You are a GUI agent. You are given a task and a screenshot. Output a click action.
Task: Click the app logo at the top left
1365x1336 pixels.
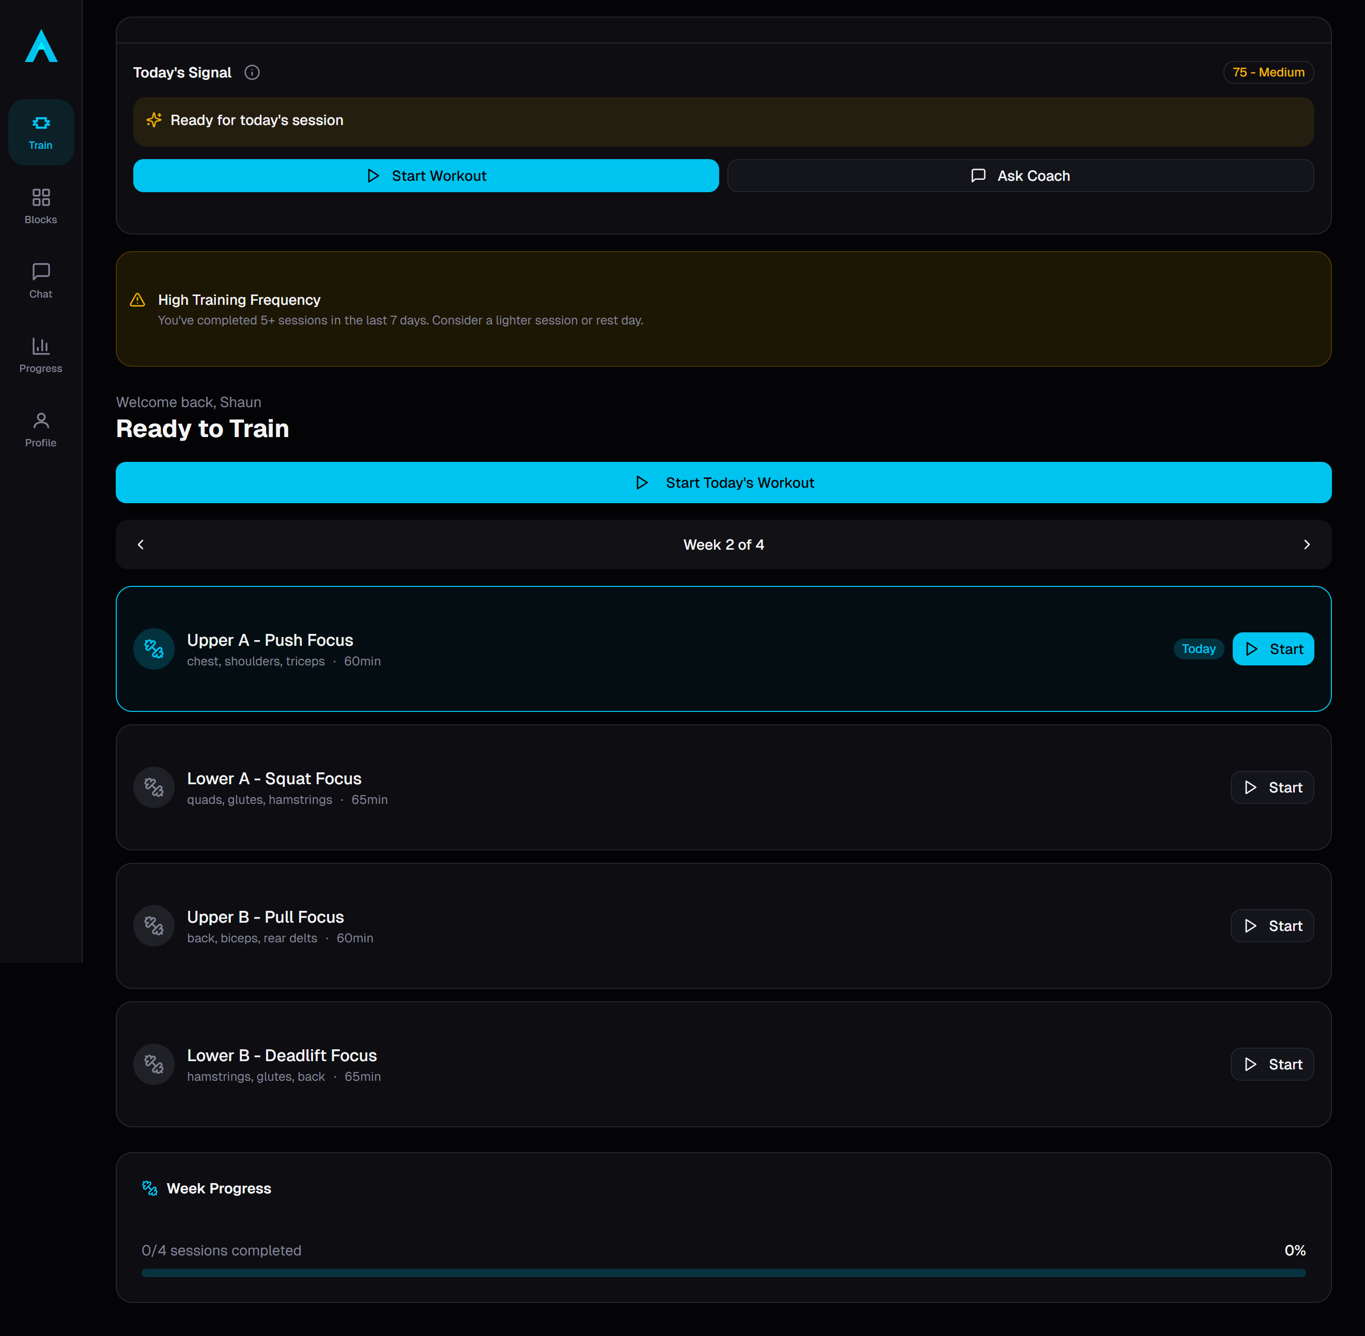41,48
